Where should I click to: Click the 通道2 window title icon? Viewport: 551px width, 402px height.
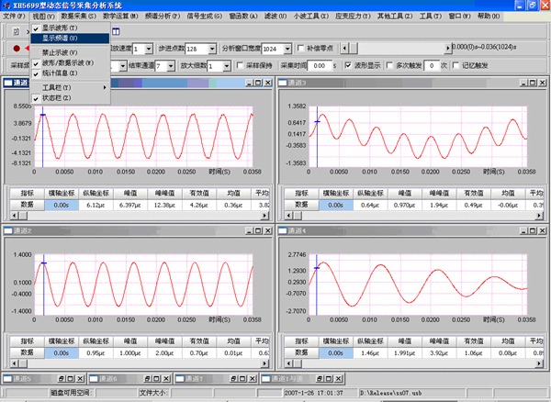pos(8,229)
